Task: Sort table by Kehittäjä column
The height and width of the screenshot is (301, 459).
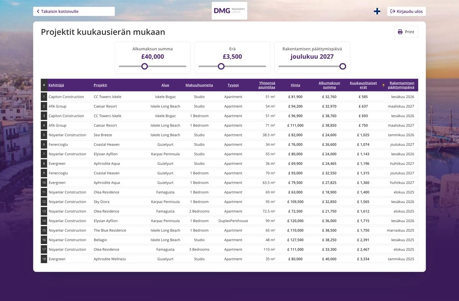Action: pyautogui.click(x=56, y=85)
